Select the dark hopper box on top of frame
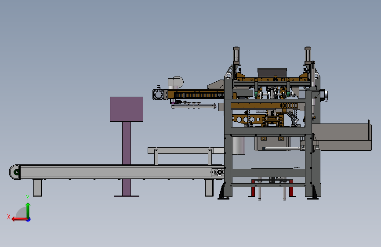The image size is (381, 247). [x=272, y=73]
